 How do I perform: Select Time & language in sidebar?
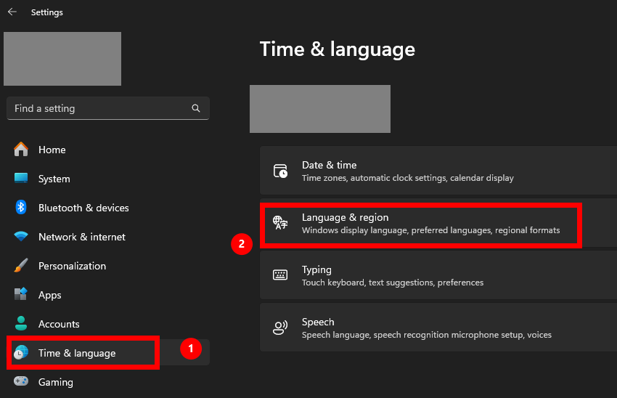click(77, 353)
